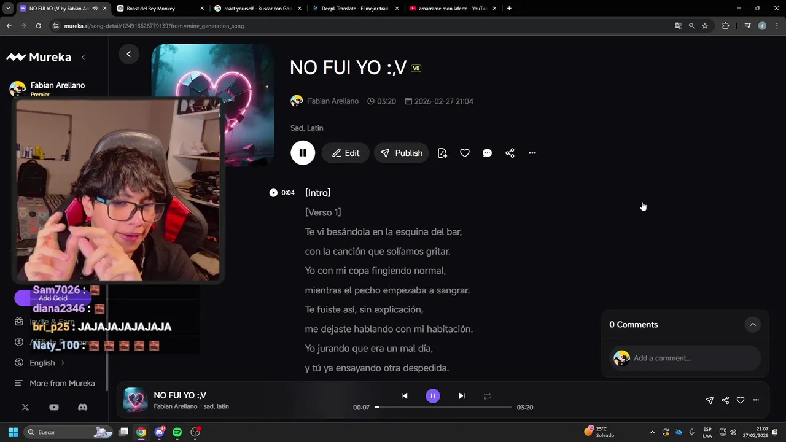Open the Chrome extensions puzzle icon
786x442 pixels.
pos(726,26)
